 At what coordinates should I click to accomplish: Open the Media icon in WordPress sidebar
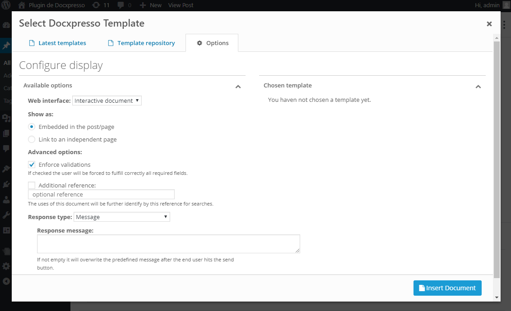tap(6, 118)
